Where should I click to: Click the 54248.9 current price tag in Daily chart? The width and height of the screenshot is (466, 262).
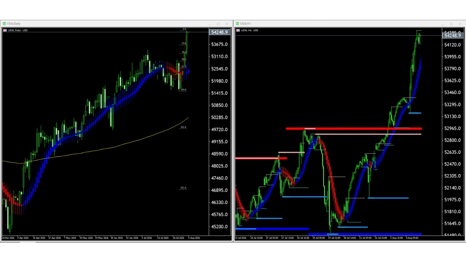pos(220,32)
